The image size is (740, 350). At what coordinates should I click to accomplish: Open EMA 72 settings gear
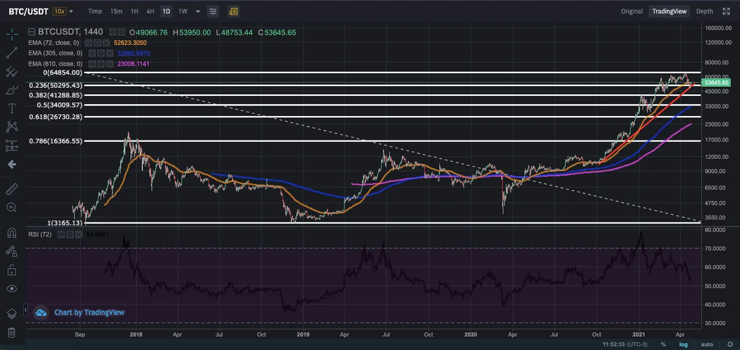pyautogui.click(x=97, y=43)
